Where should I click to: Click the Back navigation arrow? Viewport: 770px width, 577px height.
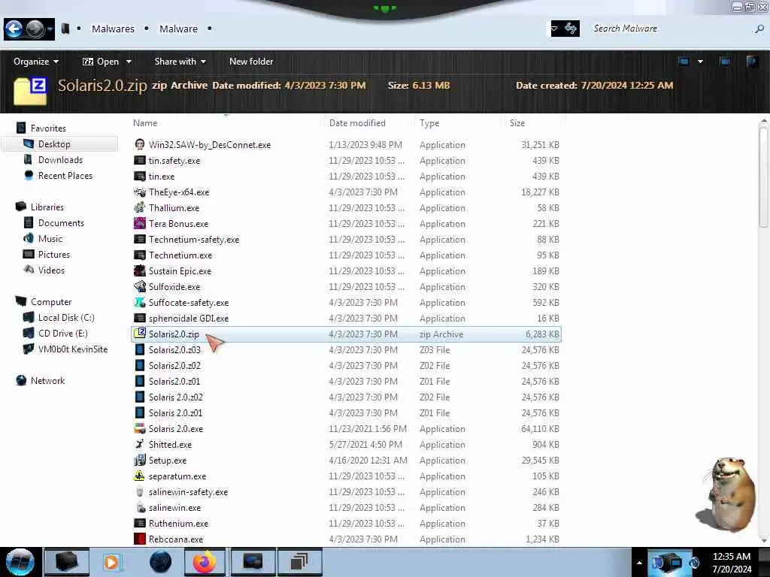point(14,29)
